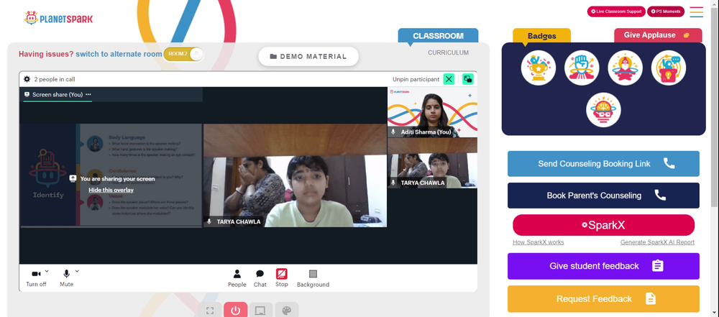
Task: Mute the microphone
Action: [x=66, y=277]
